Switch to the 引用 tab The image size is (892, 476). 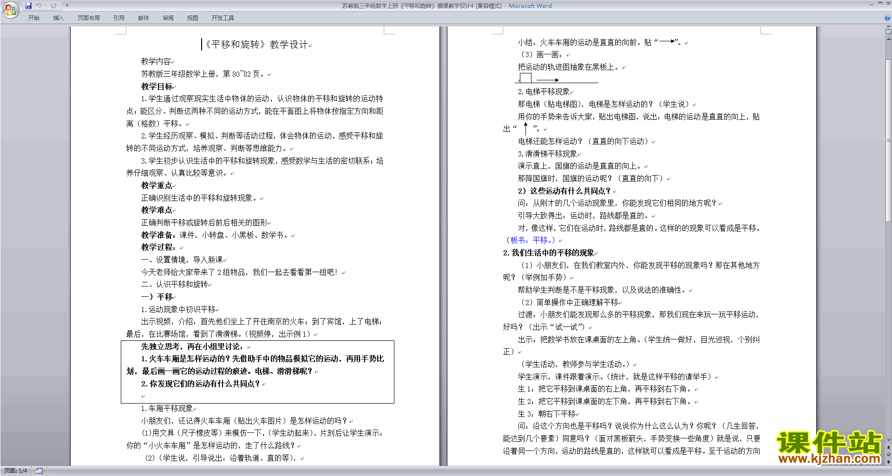[119, 18]
